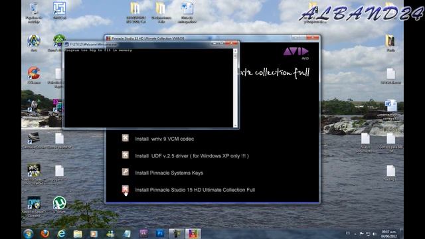425x239 pixels.
Task: Launch Firefox from the taskbar
Action: pyautogui.click(x=45, y=233)
